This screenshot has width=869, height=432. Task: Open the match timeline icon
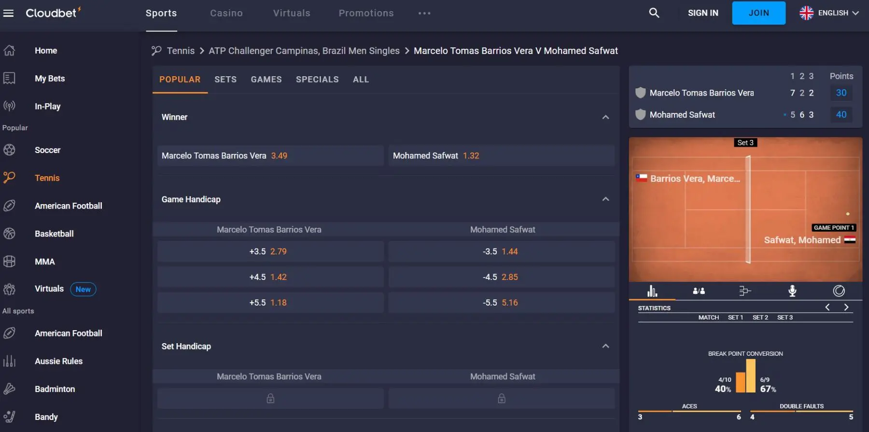[745, 291]
